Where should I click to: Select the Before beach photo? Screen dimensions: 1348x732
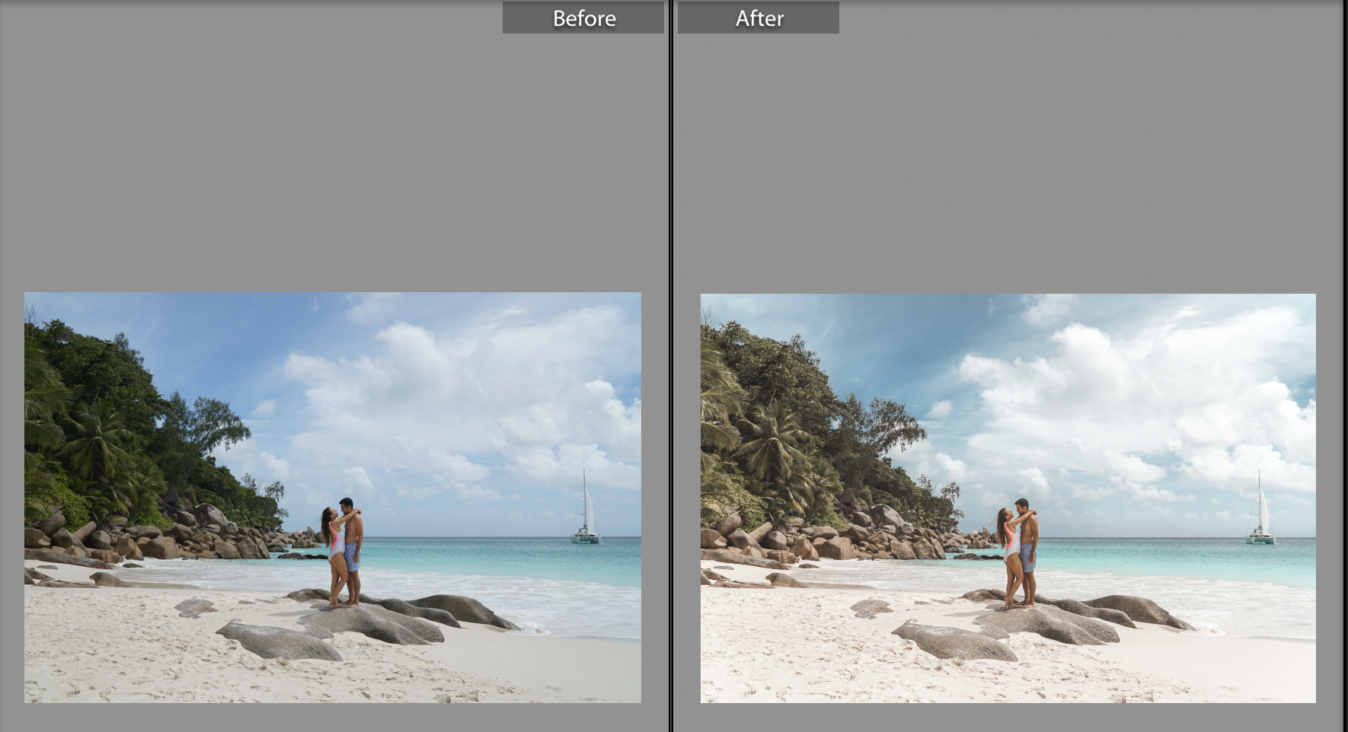point(333,498)
